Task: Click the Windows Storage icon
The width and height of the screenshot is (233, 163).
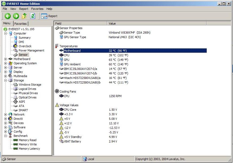Action: (x=15, y=85)
